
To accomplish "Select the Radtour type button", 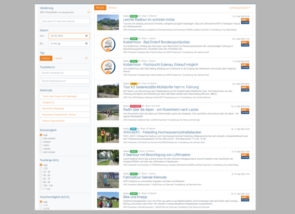I will click(46, 58).
